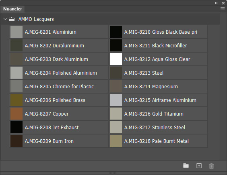Pick the A.MIG-8215 Airframe Aluminium swatch
Screen dimensions: 227x175
(116, 100)
